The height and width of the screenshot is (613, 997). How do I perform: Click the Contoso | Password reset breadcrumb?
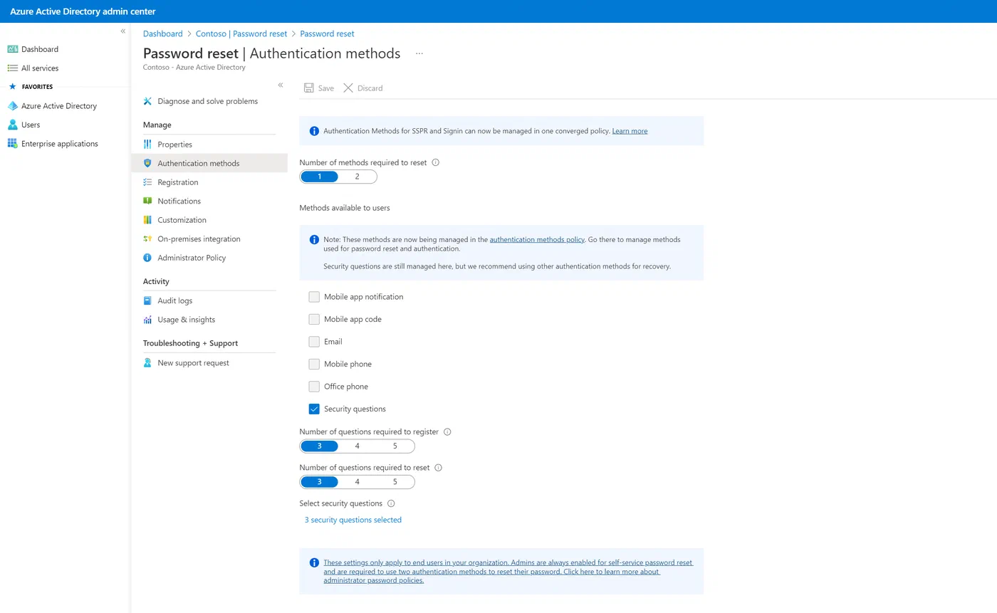pyautogui.click(x=241, y=33)
